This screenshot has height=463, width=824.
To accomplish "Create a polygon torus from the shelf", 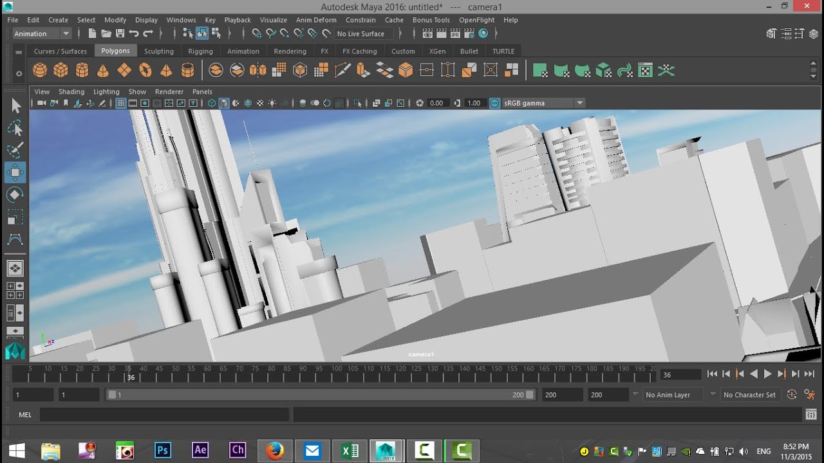I will 145,70.
